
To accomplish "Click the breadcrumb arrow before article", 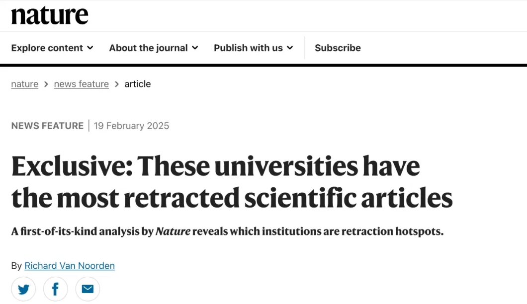I will point(117,84).
